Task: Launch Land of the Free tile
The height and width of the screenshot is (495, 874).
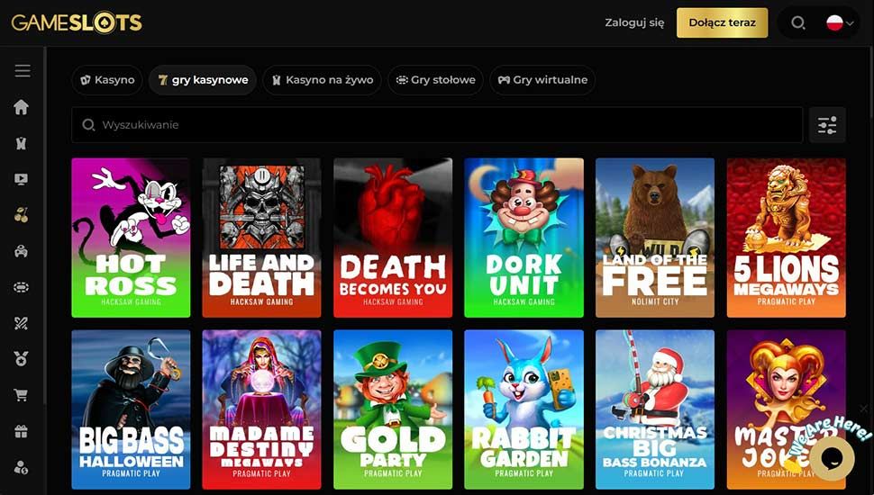Action: (x=655, y=238)
